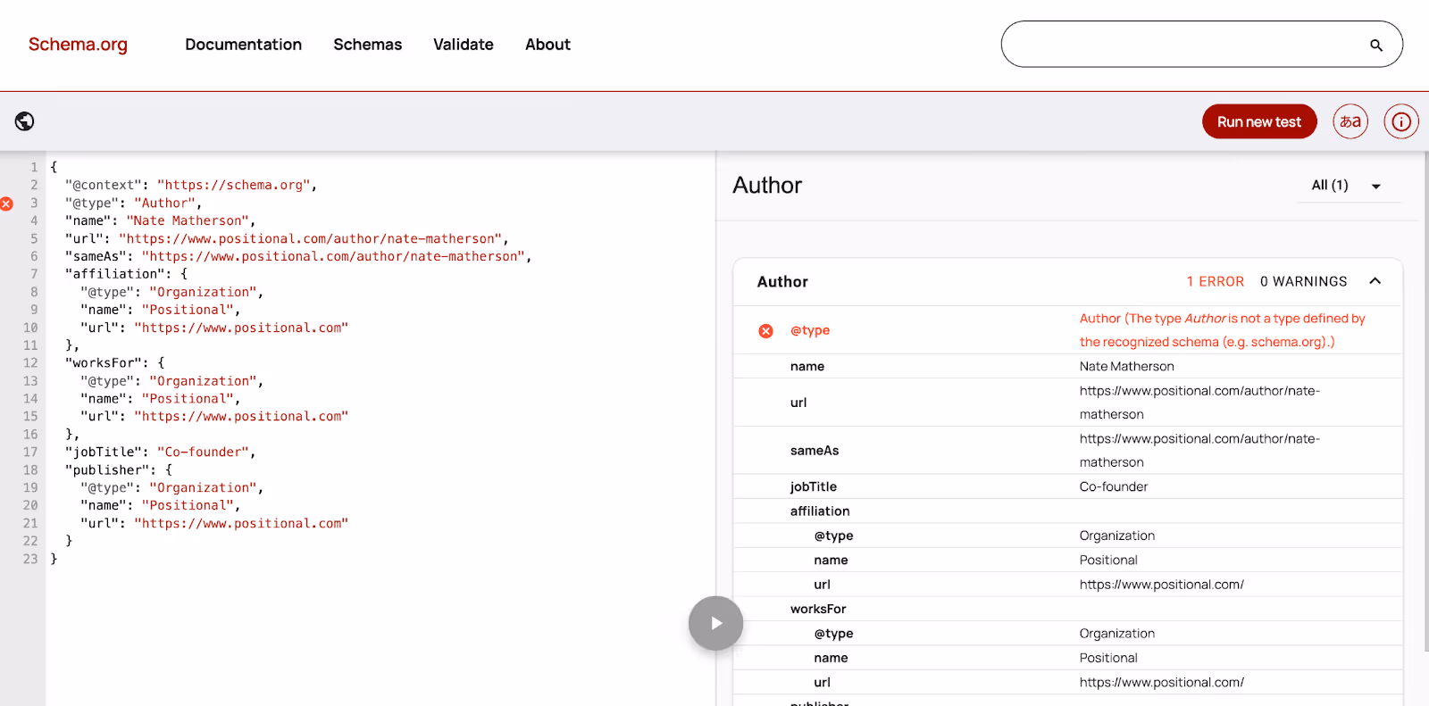Click the Author panel heading
The height and width of the screenshot is (706, 1429).
pyautogui.click(x=767, y=186)
